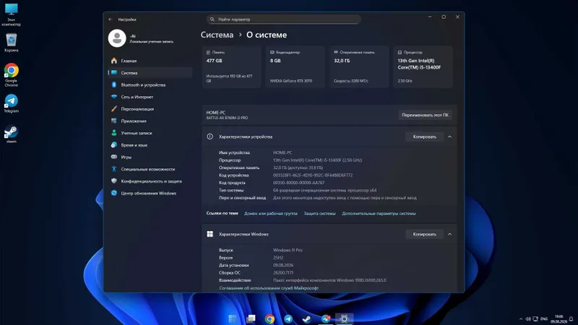Click the info icon beside Характеристики устройства
Viewport: 578px width, 325px height.
point(210,136)
